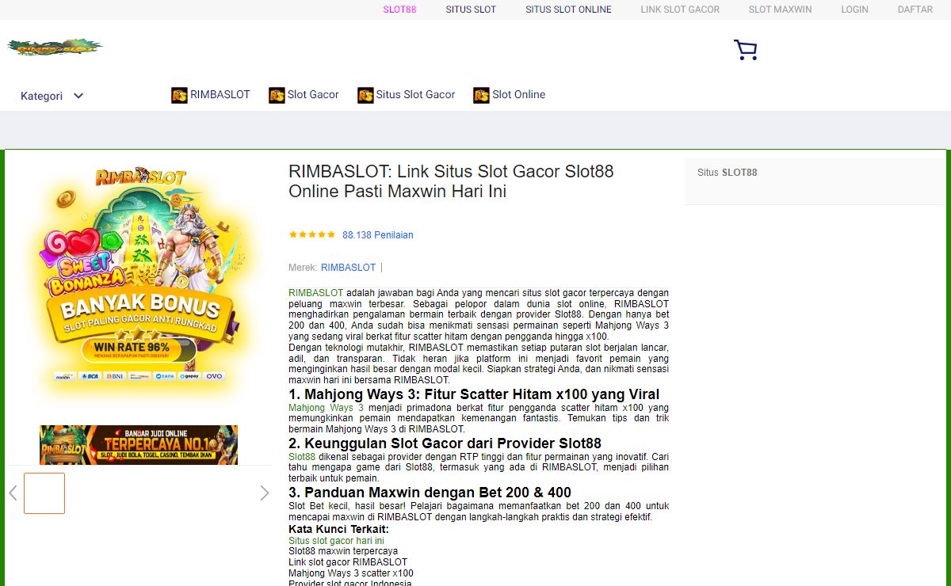The width and height of the screenshot is (951, 586).
Task: Select the highlighted product thumbnail box
Action: pyautogui.click(x=44, y=493)
